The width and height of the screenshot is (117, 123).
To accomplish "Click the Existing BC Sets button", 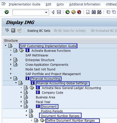I will (x=39, y=31).
